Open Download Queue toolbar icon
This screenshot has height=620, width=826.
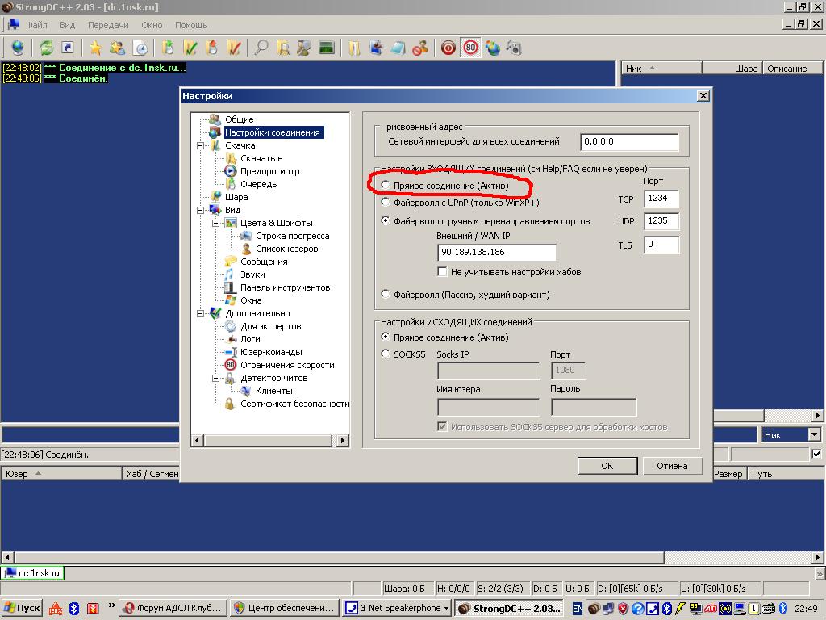[x=168, y=48]
